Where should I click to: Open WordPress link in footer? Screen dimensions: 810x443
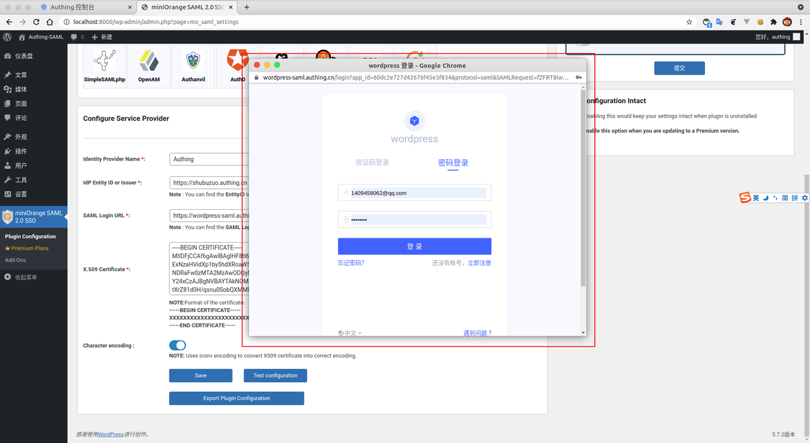(x=111, y=434)
